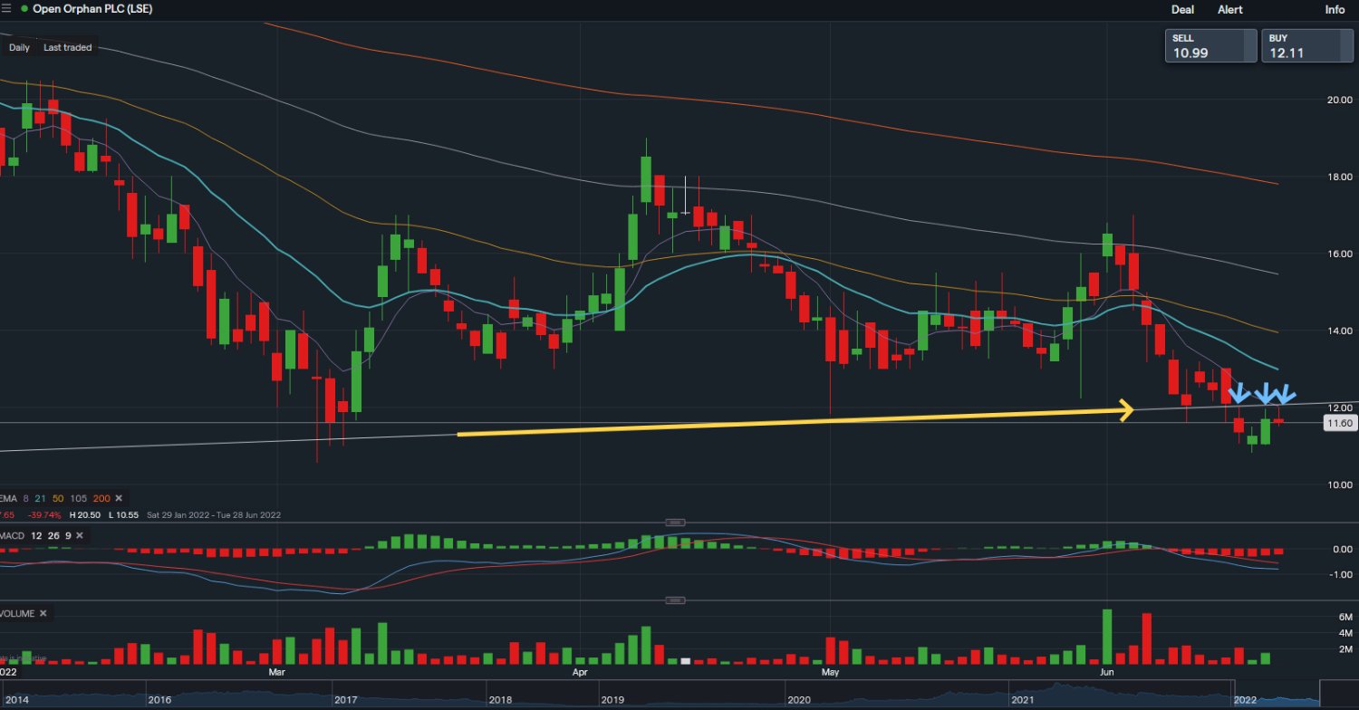1359x710 pixels.
Task: Select the yellow EMA 50 period value
Action: 58,498
